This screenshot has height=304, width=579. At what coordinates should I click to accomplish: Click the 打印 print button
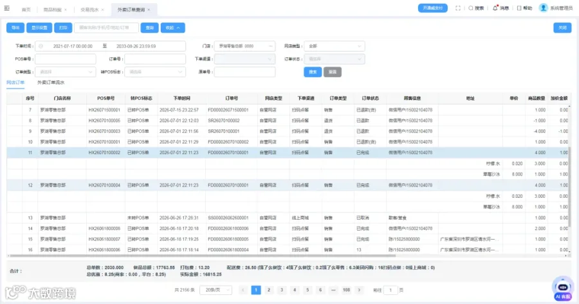coord(63,28)
